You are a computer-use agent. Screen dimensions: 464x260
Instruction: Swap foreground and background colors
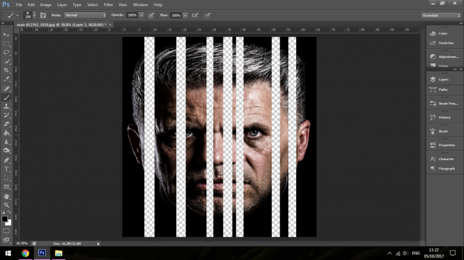point(9,212)
